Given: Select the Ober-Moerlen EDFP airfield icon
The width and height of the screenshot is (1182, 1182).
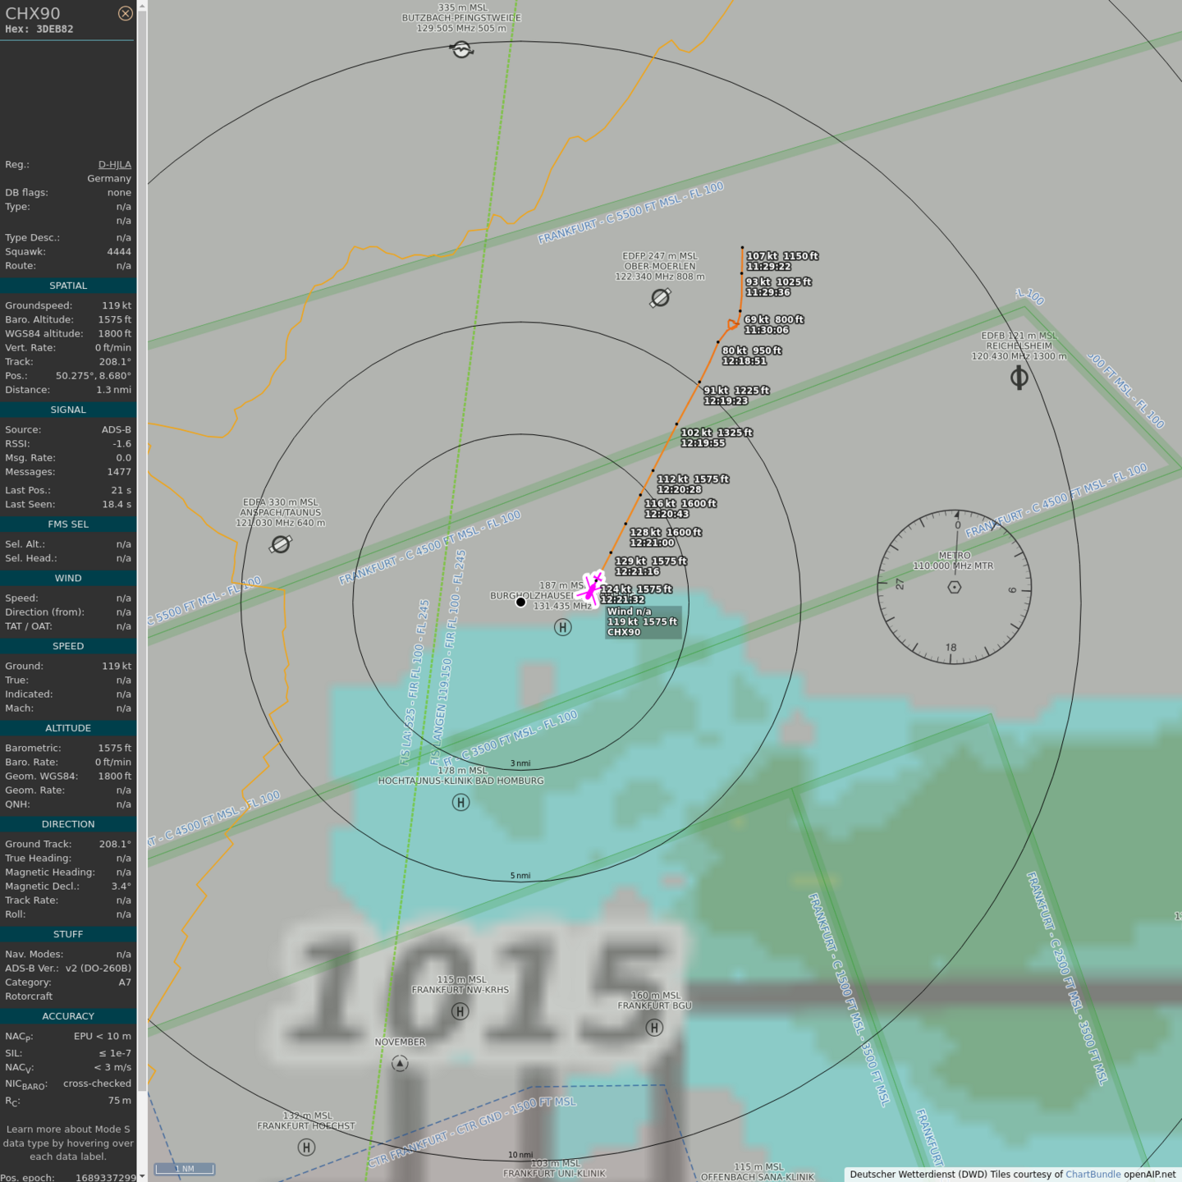Looking at the screenshot, I should pos(660,298).
